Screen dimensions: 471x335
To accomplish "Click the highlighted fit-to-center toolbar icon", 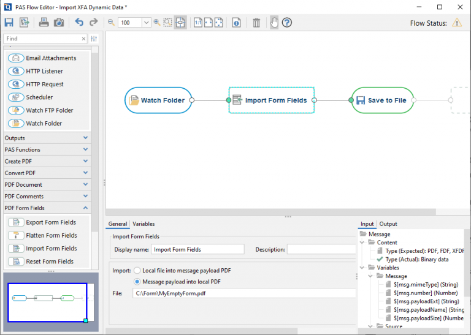I will [180, 23].
